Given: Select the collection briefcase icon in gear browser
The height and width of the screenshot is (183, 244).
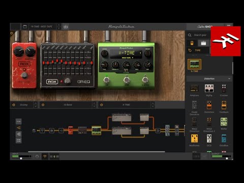Looking at the screenshot, I should click(203, 43).
